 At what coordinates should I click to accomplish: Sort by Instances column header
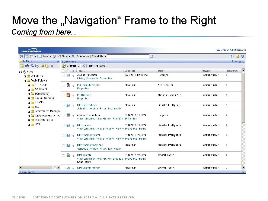click(x=232, y=71)
